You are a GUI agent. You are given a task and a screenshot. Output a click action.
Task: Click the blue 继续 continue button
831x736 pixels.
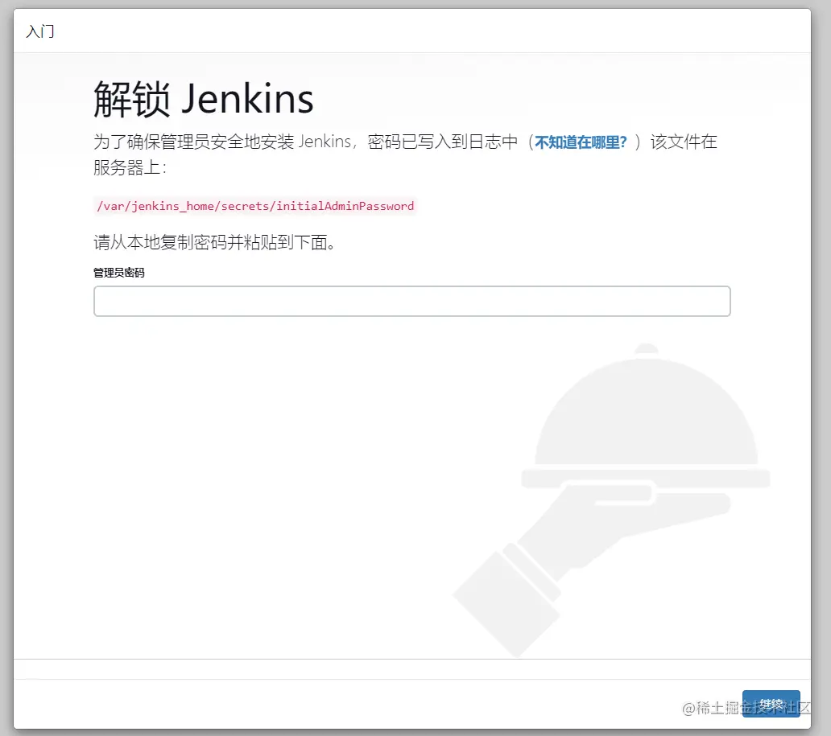(771, 704)
